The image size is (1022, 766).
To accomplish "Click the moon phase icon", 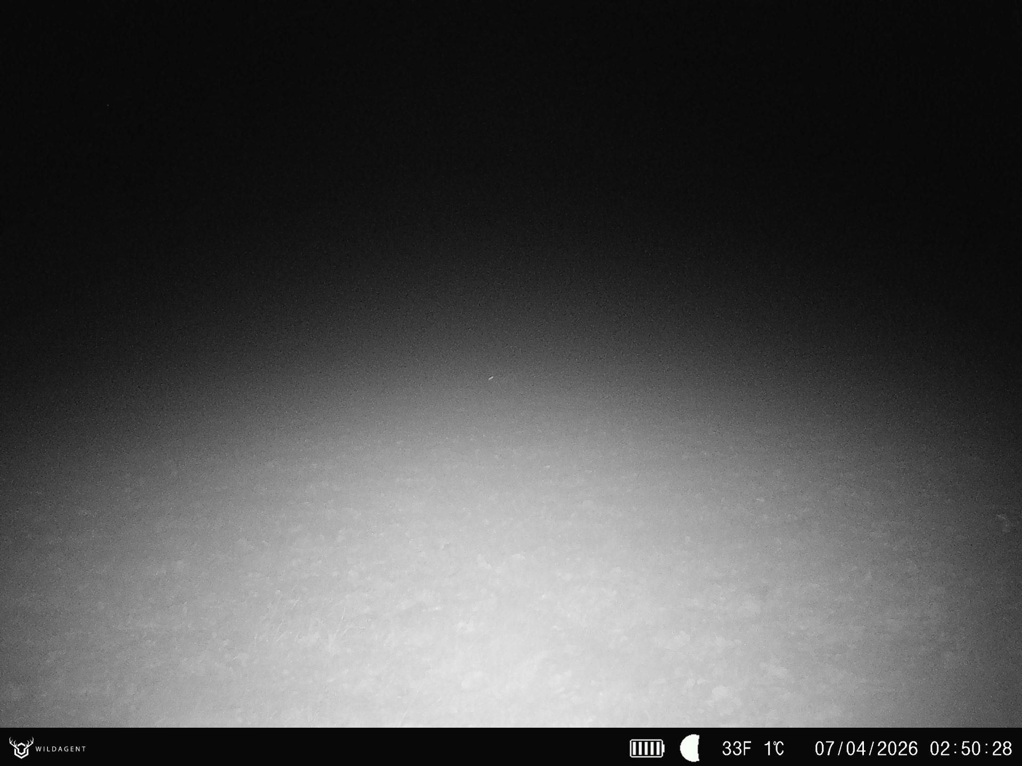I will tap(690, 748).
